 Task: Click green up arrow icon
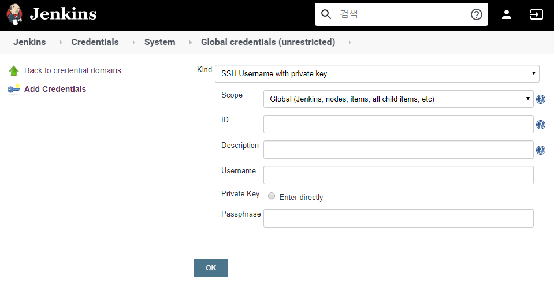[x=14, y=70]
